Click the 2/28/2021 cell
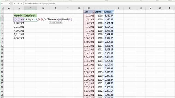This screenshot has height=98, width=175. 19,23
